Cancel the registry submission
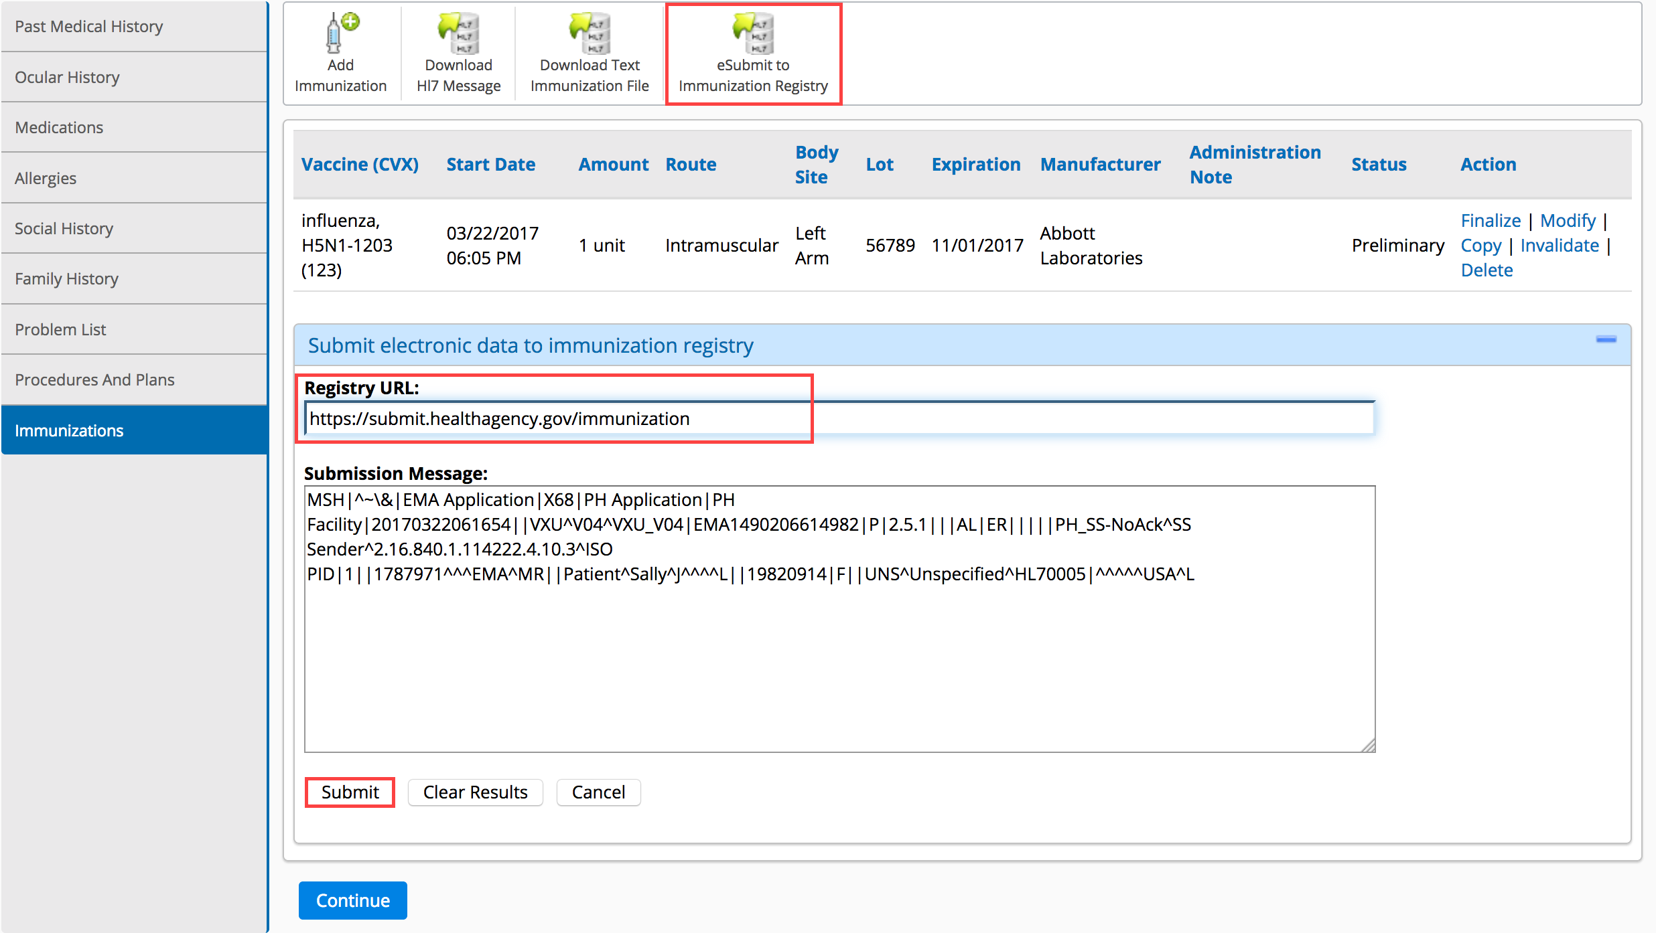The width and height of the screenshot is (1656, 933). pyautogui.click(x=598, y=792)
